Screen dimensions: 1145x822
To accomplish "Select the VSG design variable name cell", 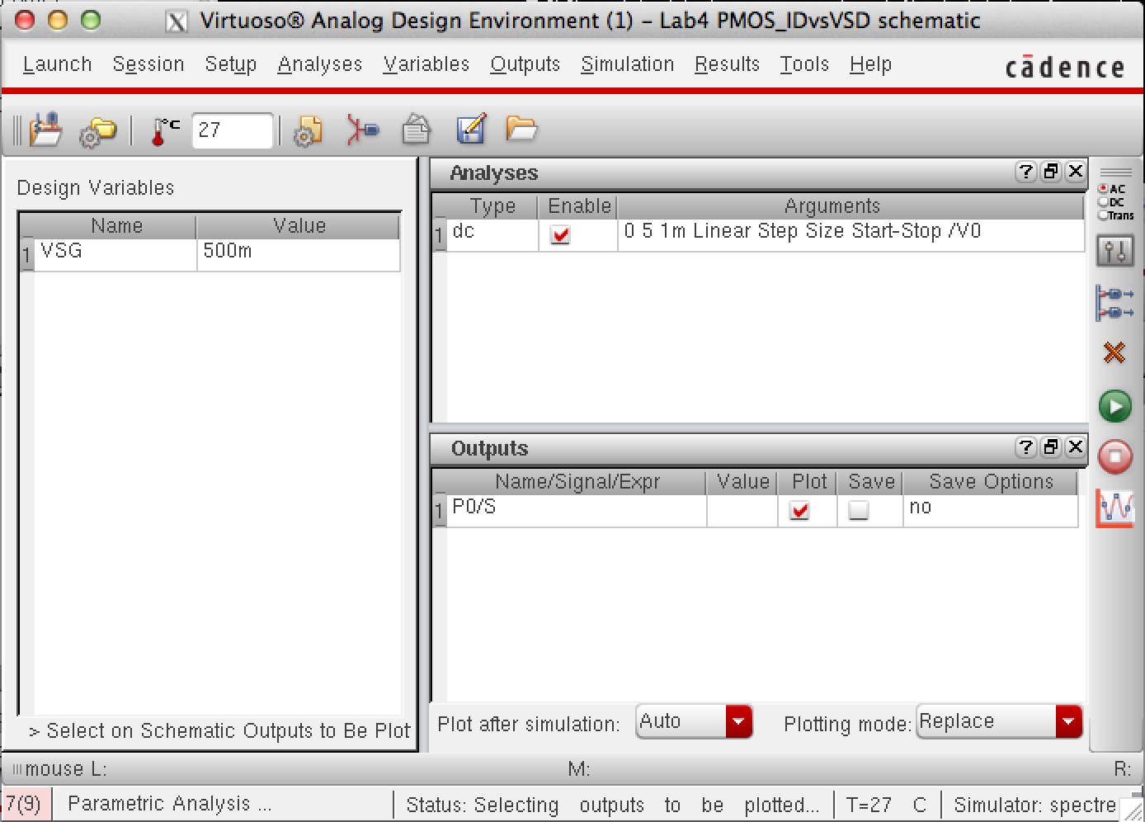I will click(x=115, y=254).
